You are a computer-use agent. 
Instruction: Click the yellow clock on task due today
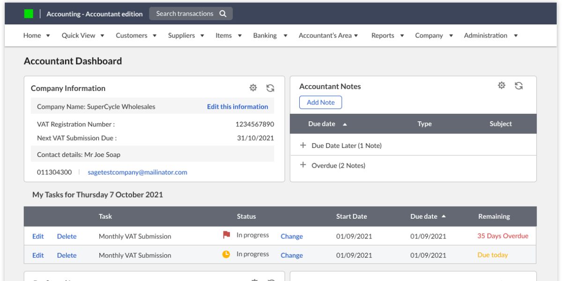tap(227, 254)
